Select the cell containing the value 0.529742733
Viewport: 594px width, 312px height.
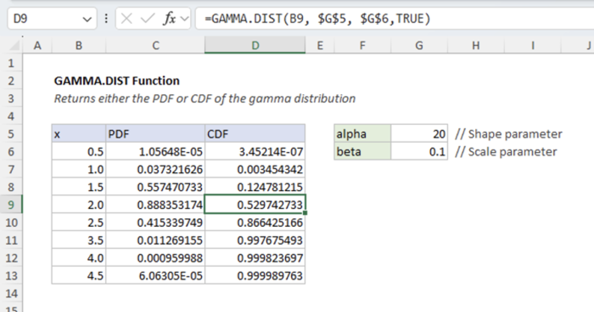[255, 205]
